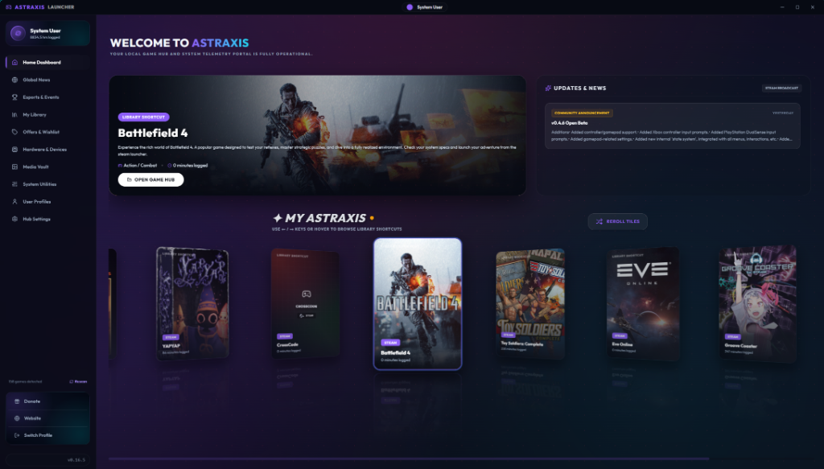
Task: Click "0 minutes logged" on the banner
Action: coord(187,166)
